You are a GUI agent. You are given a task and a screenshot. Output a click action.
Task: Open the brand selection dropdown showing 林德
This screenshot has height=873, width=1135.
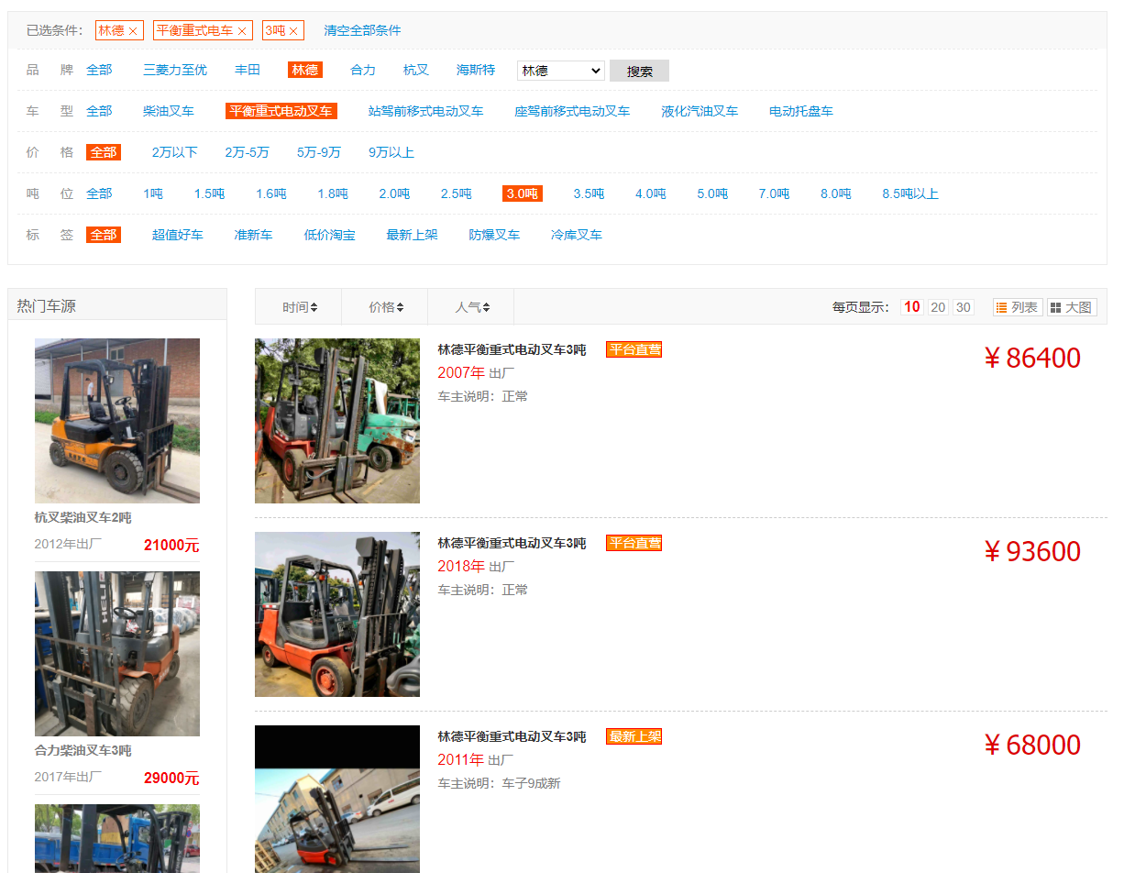click(x=559, y=70)
